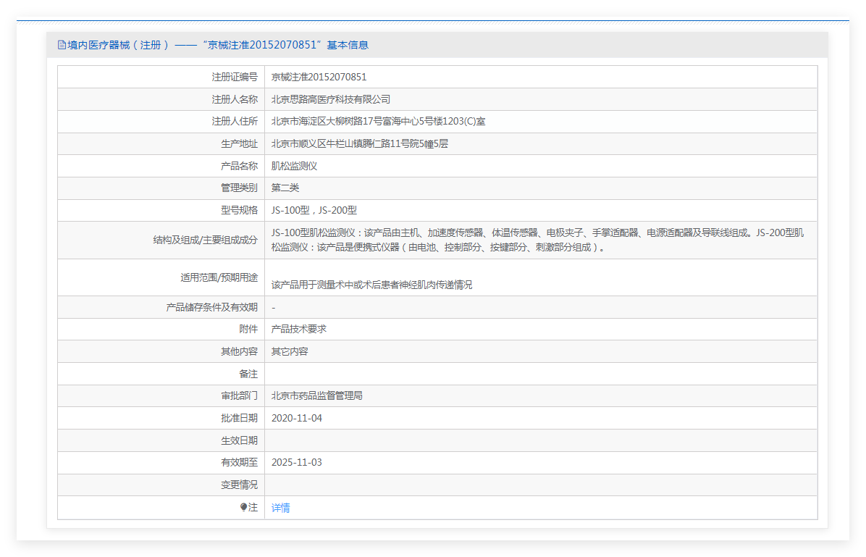Screen dimensions: 866x557
Task: Click the production address in 顺义区
Action: coord(359,143)
